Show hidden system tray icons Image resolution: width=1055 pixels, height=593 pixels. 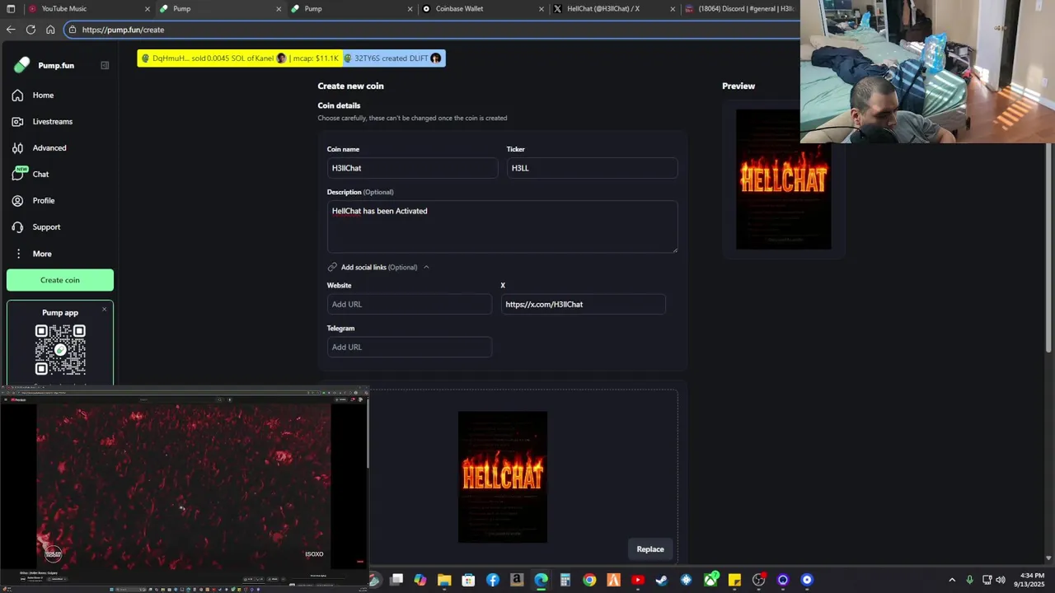coord(952,580)
